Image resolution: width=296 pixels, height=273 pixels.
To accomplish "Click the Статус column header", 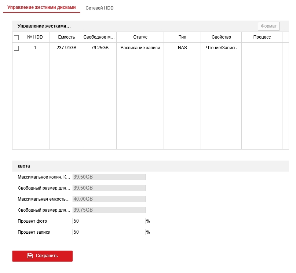I will point(140,37).
